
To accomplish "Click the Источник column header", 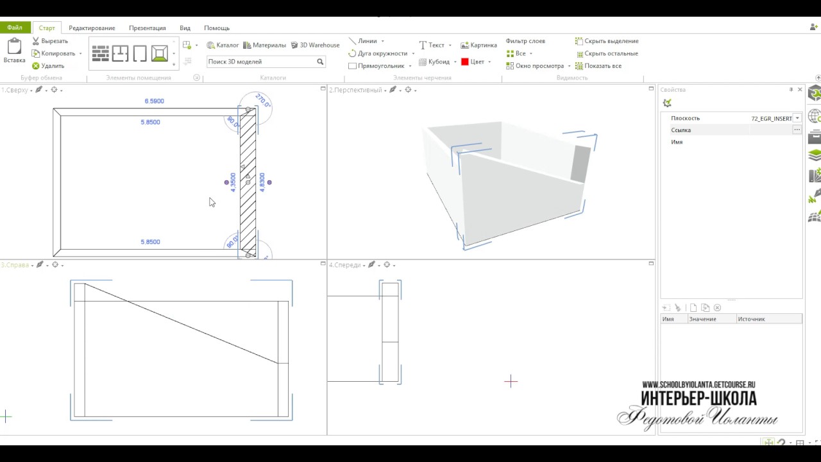I will (x=768, y=319).
